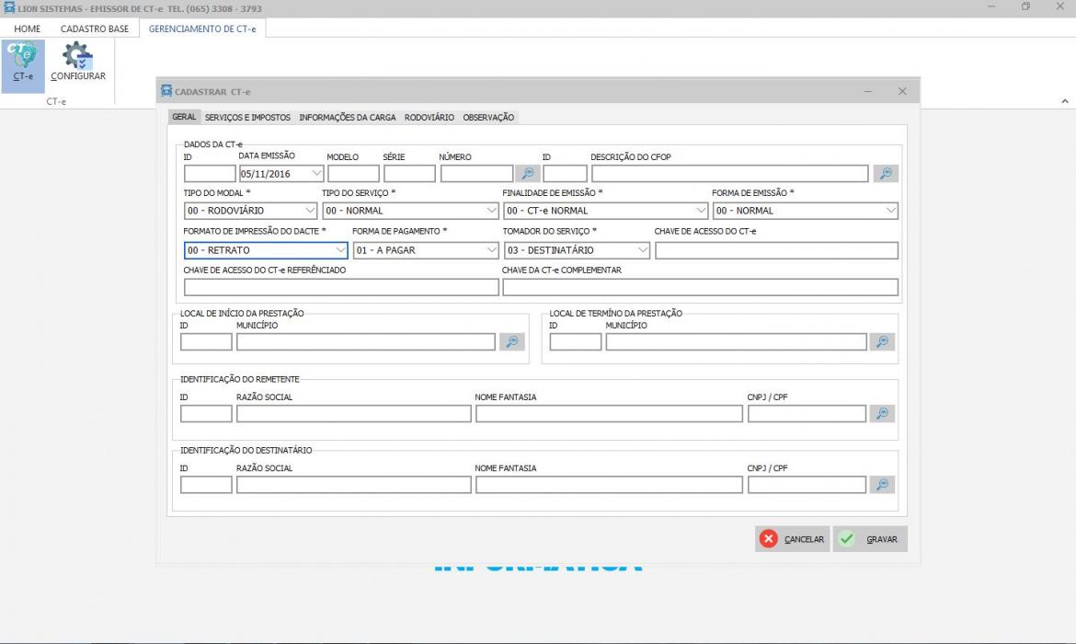Image resolution: width=1076 pixels, height=644 pixels.
Task: Close the Cadastrar CT-e dialog
Action: (902, 91)
